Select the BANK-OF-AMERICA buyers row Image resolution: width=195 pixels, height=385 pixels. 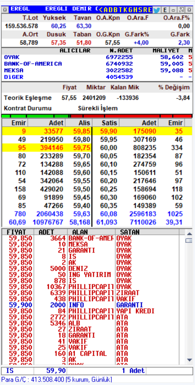97,64
